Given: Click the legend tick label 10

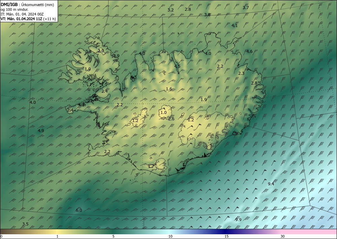Looking at the screenshot, I should (171, 237).
